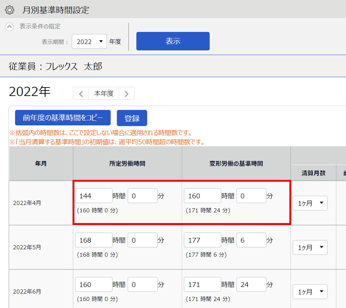Click April default text (171 時間 24 分)
The height and width of the screenshot is (308, 346).
click(208, 211)
